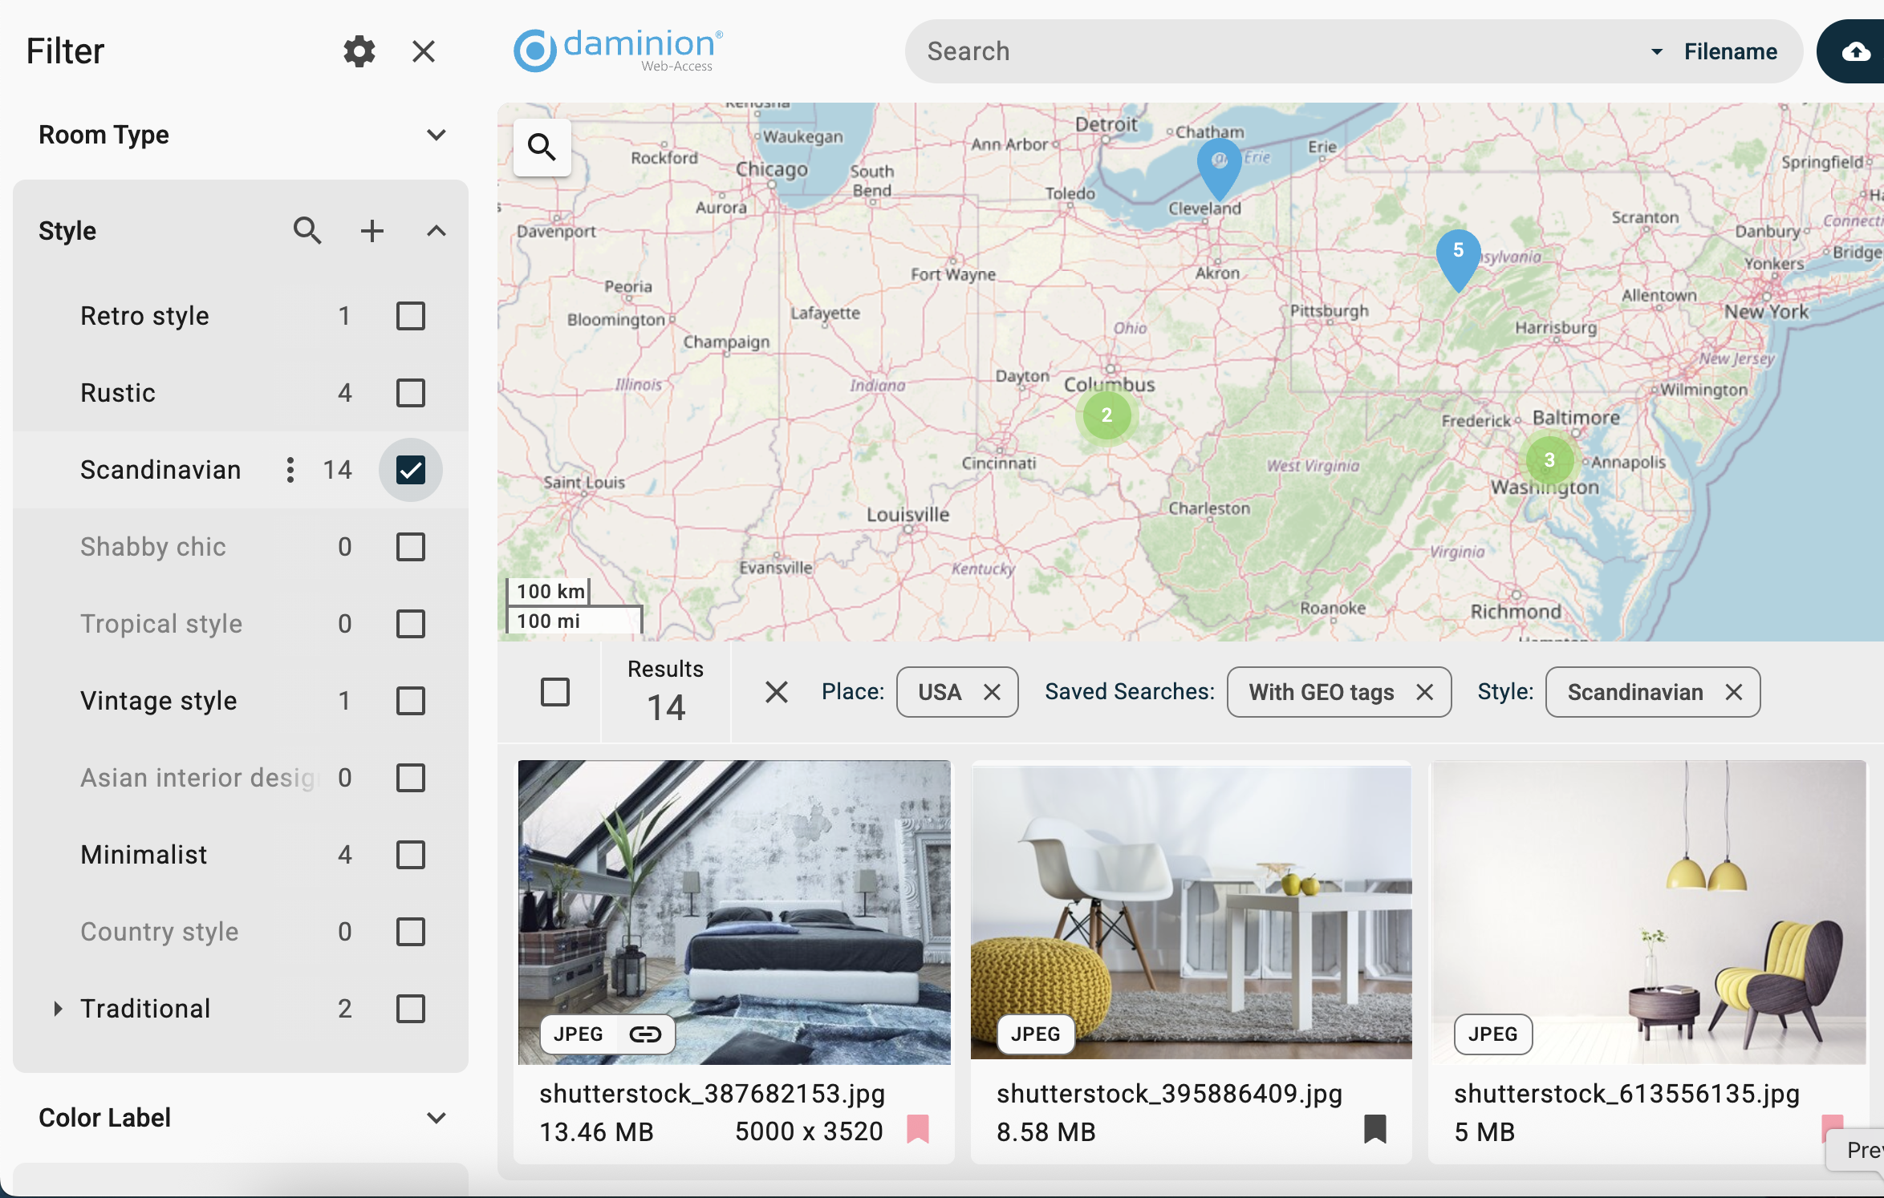Open filter settings gear icon

[359, 51]
